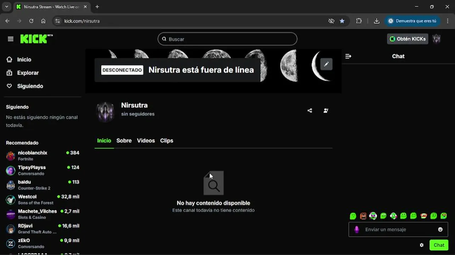Viewport: 455px width, 255px height.
Task: Open the browser downloads icon
Action: pos(377,21)
